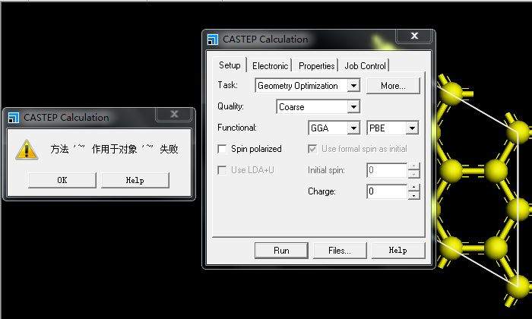Switch to the Setup tab
This screenshot has height=319, width=532.
click(230, 65)
